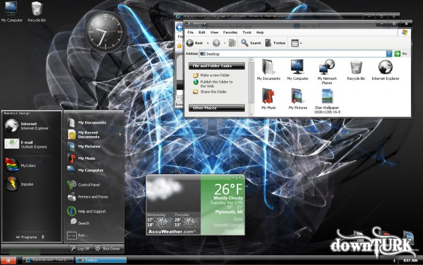Select Elan Wallpaper image file

(x=328, y=101)
